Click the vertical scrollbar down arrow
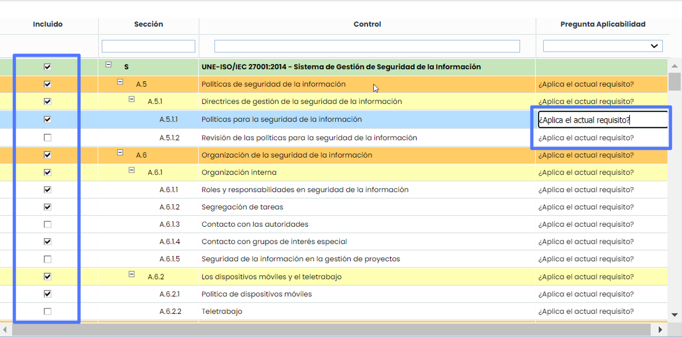Screen dimensions: 682x337 point(675,315)
